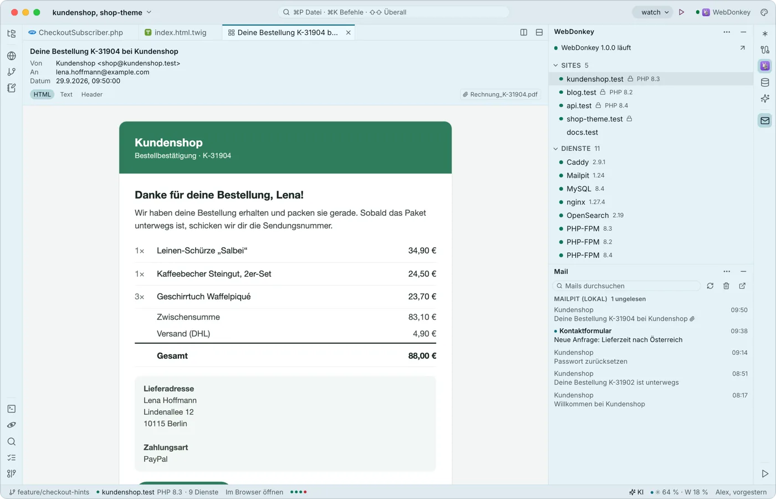Open the 'Passwort zurücksetzen' mail

[x=651, y=357]
